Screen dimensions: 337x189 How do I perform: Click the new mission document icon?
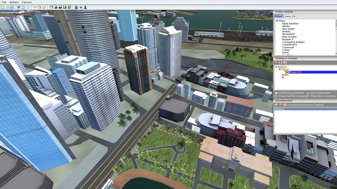tap(3, 7)
